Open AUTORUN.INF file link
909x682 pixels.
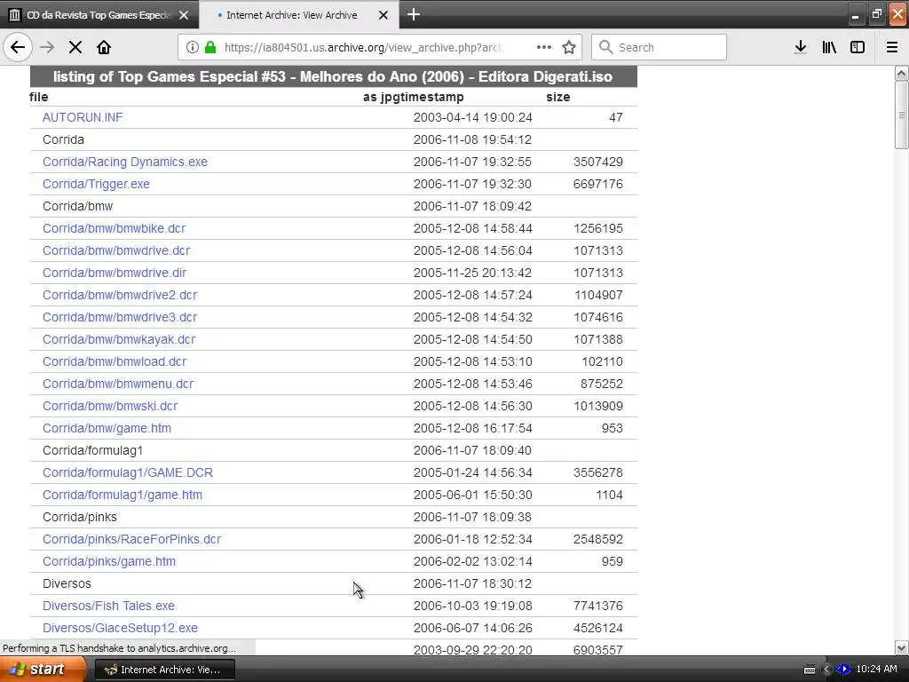coord(83,117)
